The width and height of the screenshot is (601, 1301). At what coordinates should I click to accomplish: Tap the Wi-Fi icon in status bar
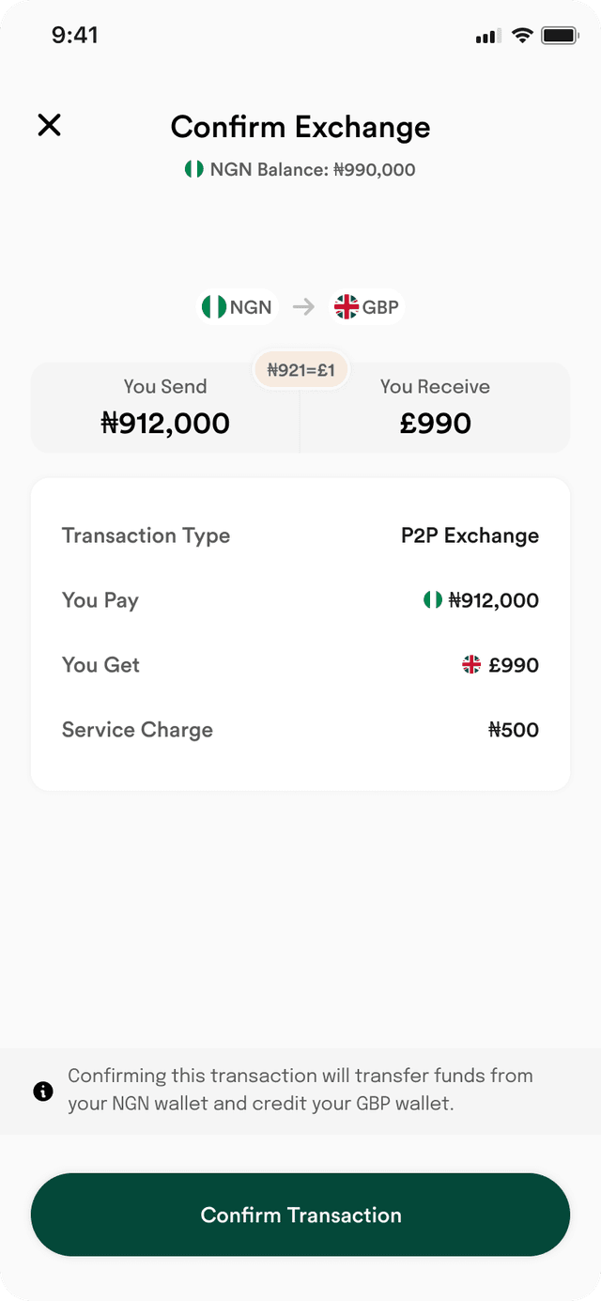point(523,36)
